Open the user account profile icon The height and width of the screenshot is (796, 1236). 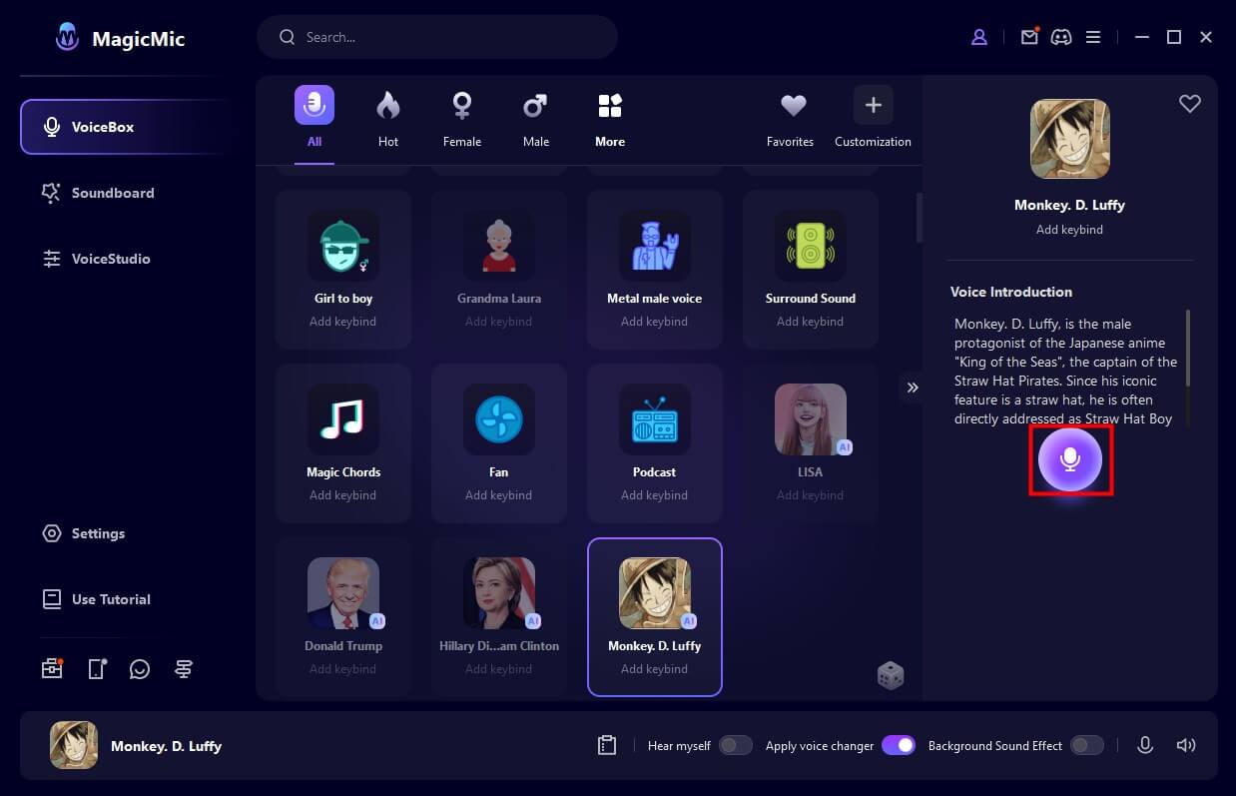[x=979, y=37]
